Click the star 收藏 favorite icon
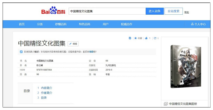Image resolution: width=213 pixels, height=110 pixels. point(136,38)
